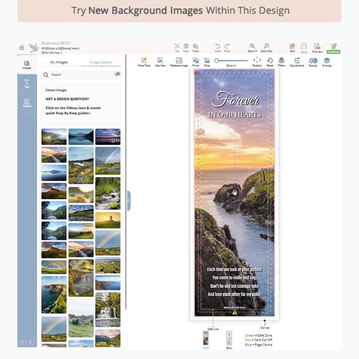The width and height of the screenshot is (359, 359).
Task: Click the Undo arrow
Action: coord(218,47)
